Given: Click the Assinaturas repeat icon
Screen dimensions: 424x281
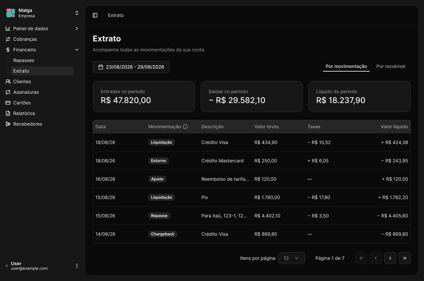Looking at the screenshot, I should 8,92.
